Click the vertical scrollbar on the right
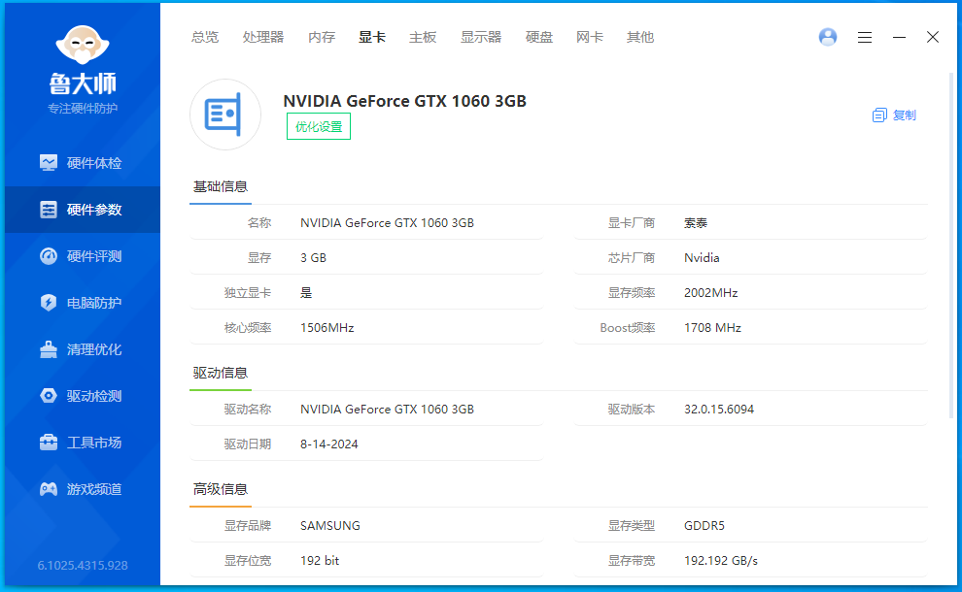Screen dimensions: 962x592 950,243
